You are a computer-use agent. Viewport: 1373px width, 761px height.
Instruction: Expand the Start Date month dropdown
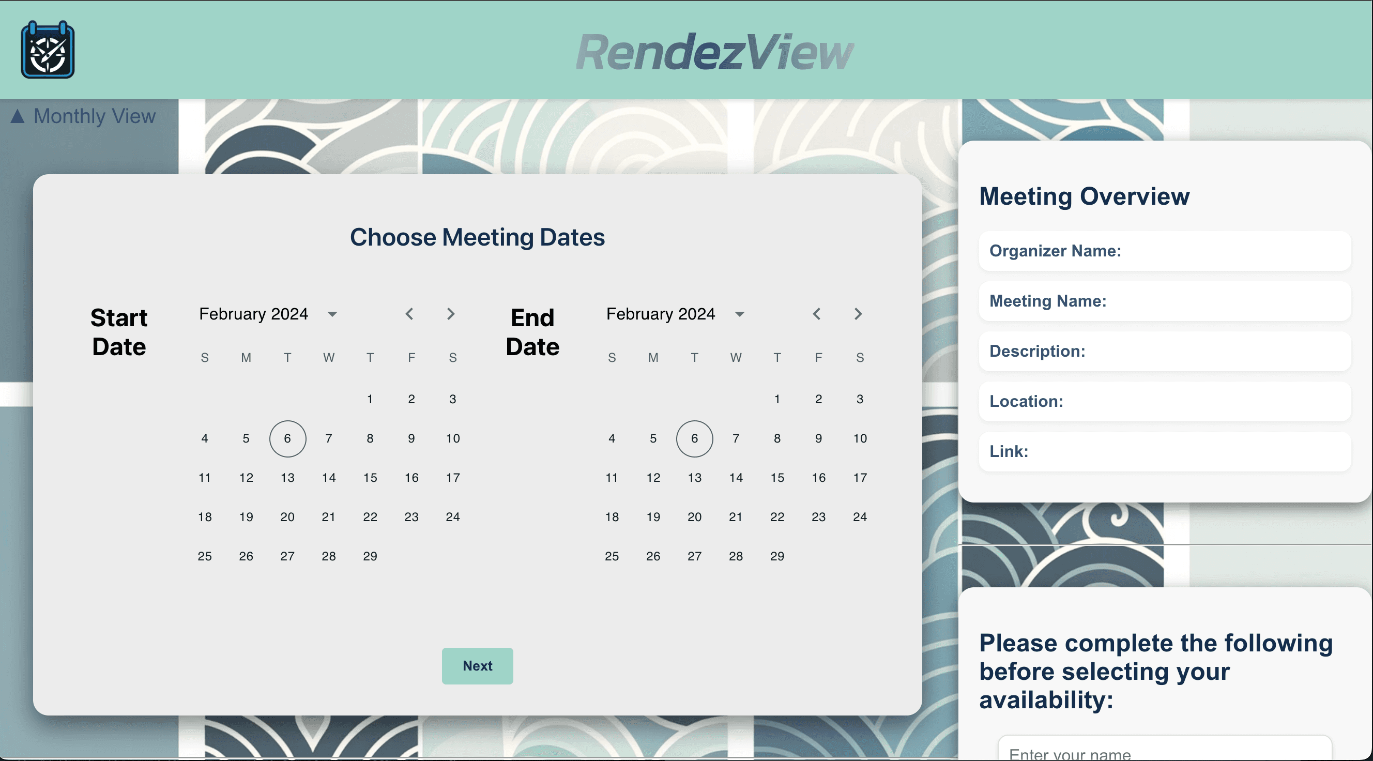tap(331, 313)
